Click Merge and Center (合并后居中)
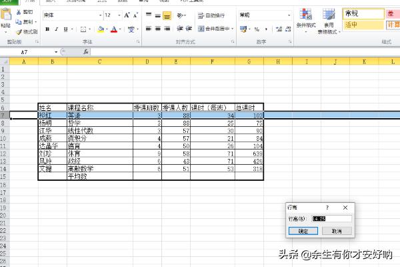The width and height of the screenshot is (400, 267). point(214,29)
